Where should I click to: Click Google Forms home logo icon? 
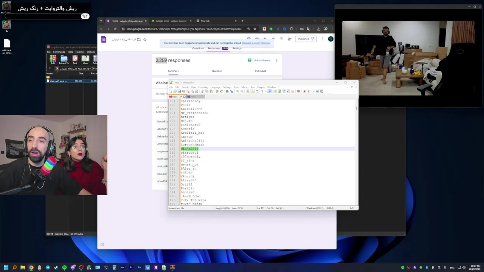point(104,39)
